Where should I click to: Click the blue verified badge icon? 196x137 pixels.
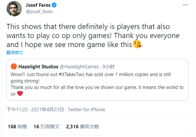pyautogui.click(x=54, y=5)
